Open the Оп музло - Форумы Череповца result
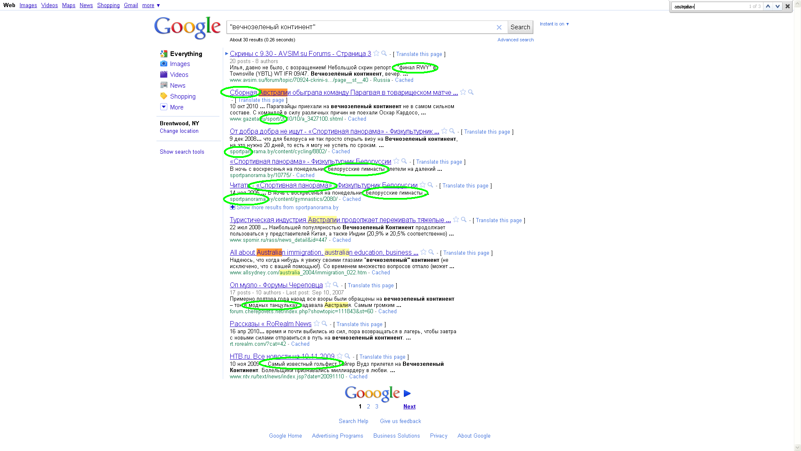Viewport: 801px width, 451px height. point(276,285)
